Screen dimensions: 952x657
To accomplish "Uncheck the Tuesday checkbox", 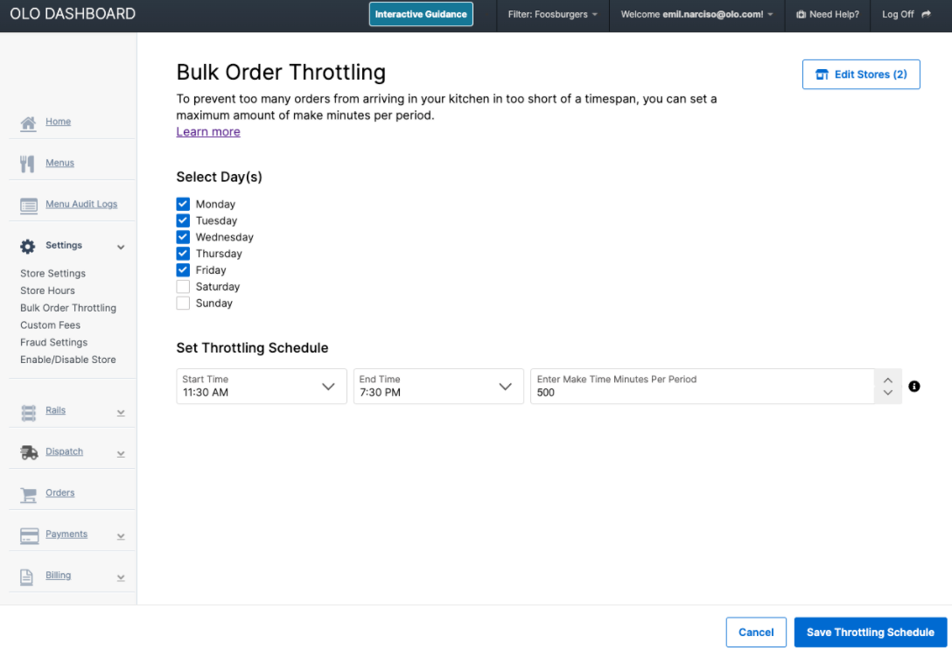I will coord(183,220).
